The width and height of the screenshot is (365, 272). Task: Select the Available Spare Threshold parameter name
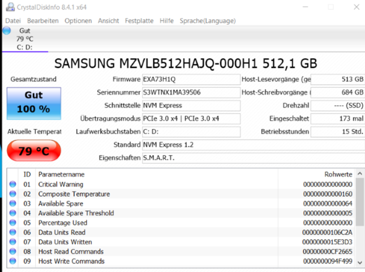click(x=76, y=213)
